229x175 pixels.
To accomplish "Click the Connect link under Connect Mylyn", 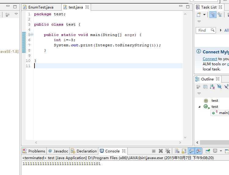I will [210, 59].
